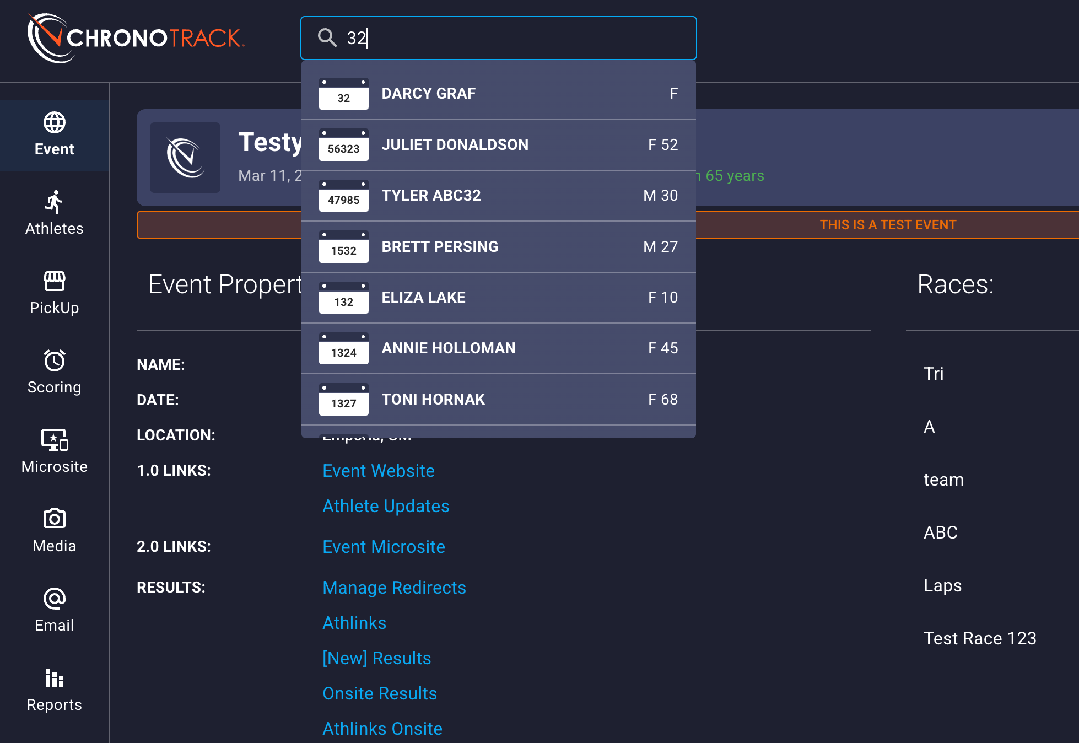
Task: Select the Test Race 123 race
Action: coord(980,638)
